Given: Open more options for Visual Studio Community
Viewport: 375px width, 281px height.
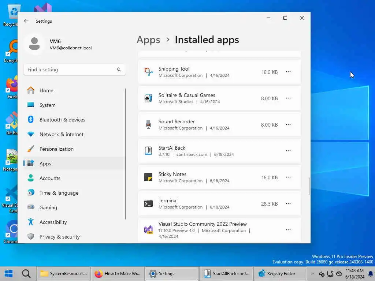Looking at the screenshot, I should [288, 230].
